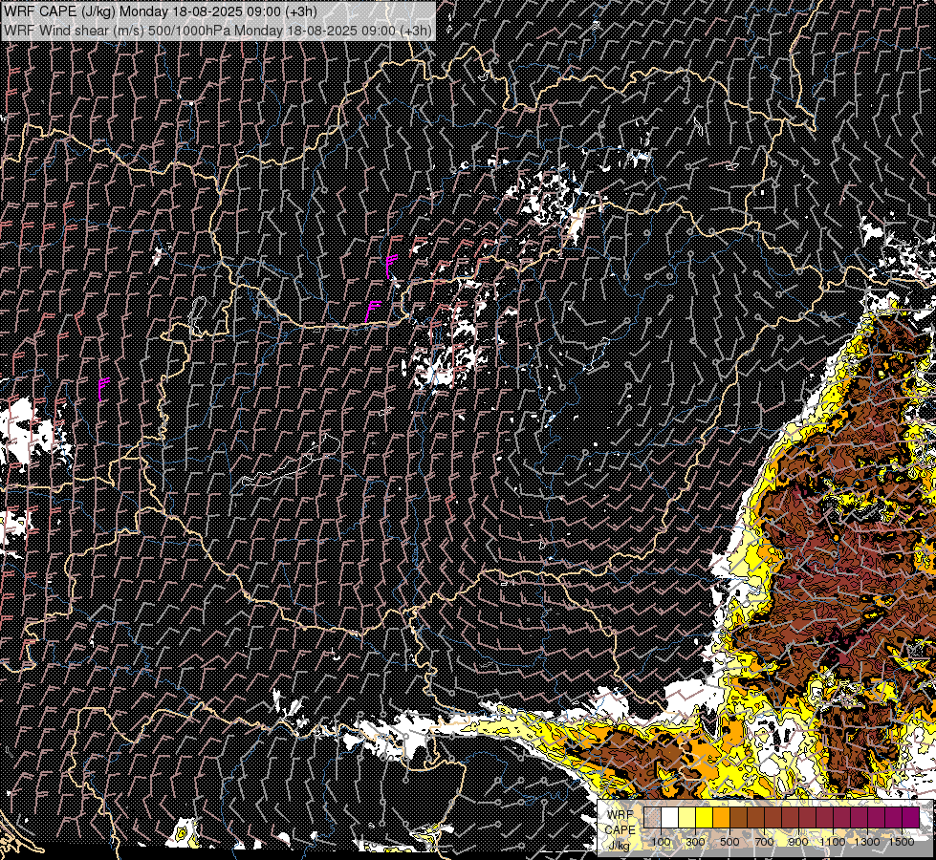Click the 500 label in the legend
This screenshot has width=936, height=860.
[729, 842]
